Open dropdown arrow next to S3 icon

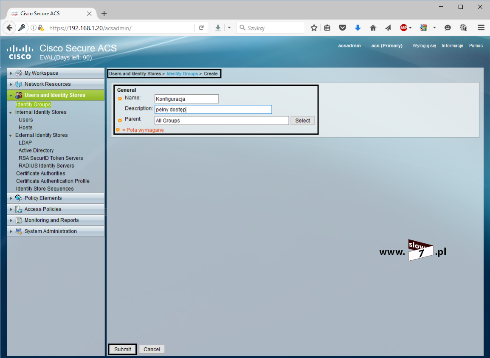pyautogui.click(x=434, y=28)
